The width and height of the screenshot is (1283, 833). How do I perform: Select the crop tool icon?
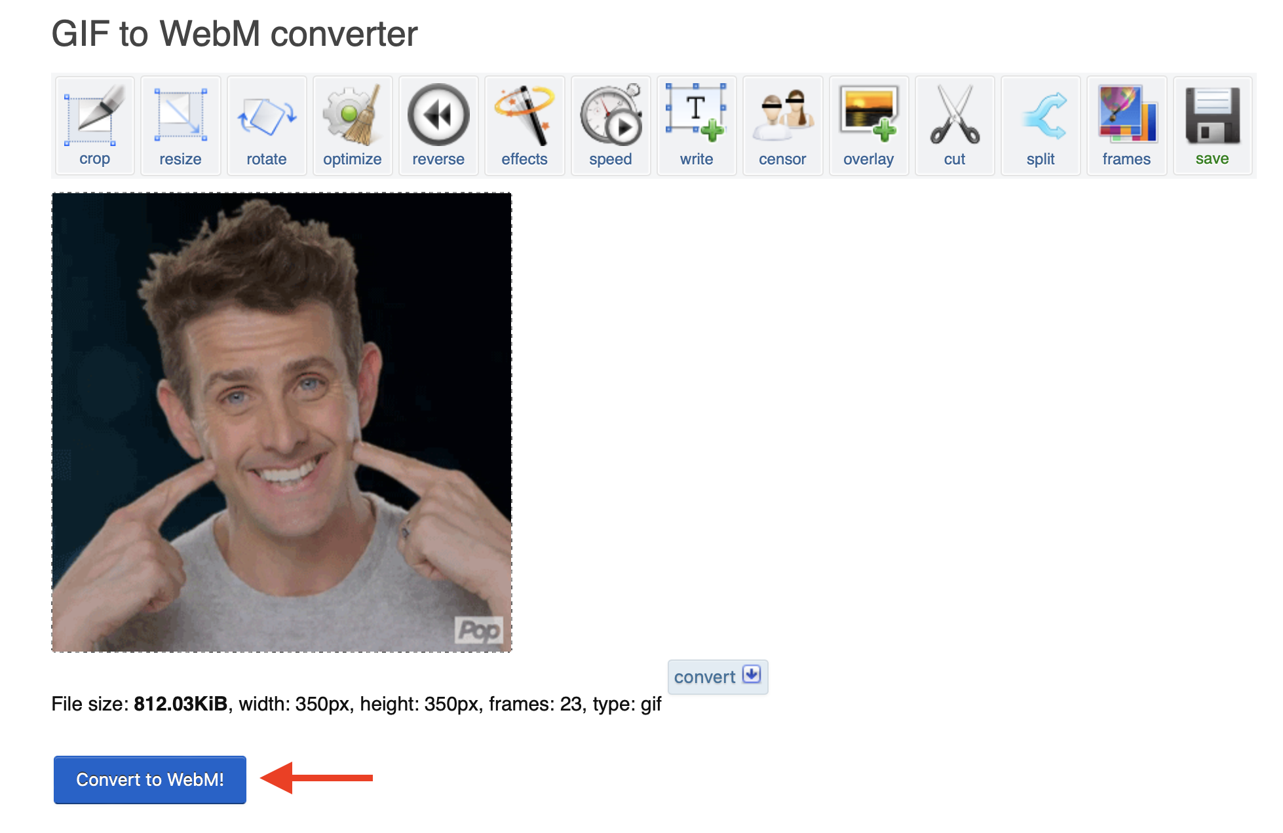click(94, 115)
